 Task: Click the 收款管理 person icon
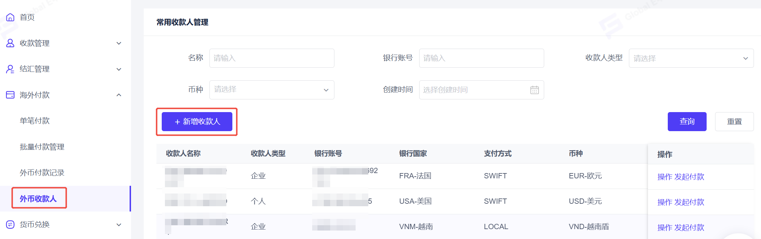click(10, 43)
